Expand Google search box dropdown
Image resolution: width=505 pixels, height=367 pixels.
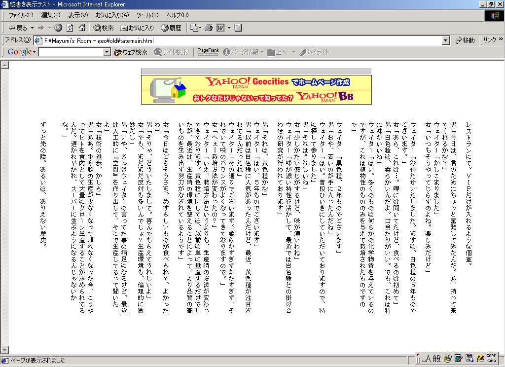point(107,52)
